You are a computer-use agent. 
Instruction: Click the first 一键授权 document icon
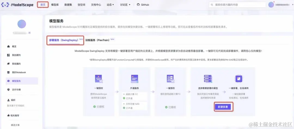coord(99,79)
